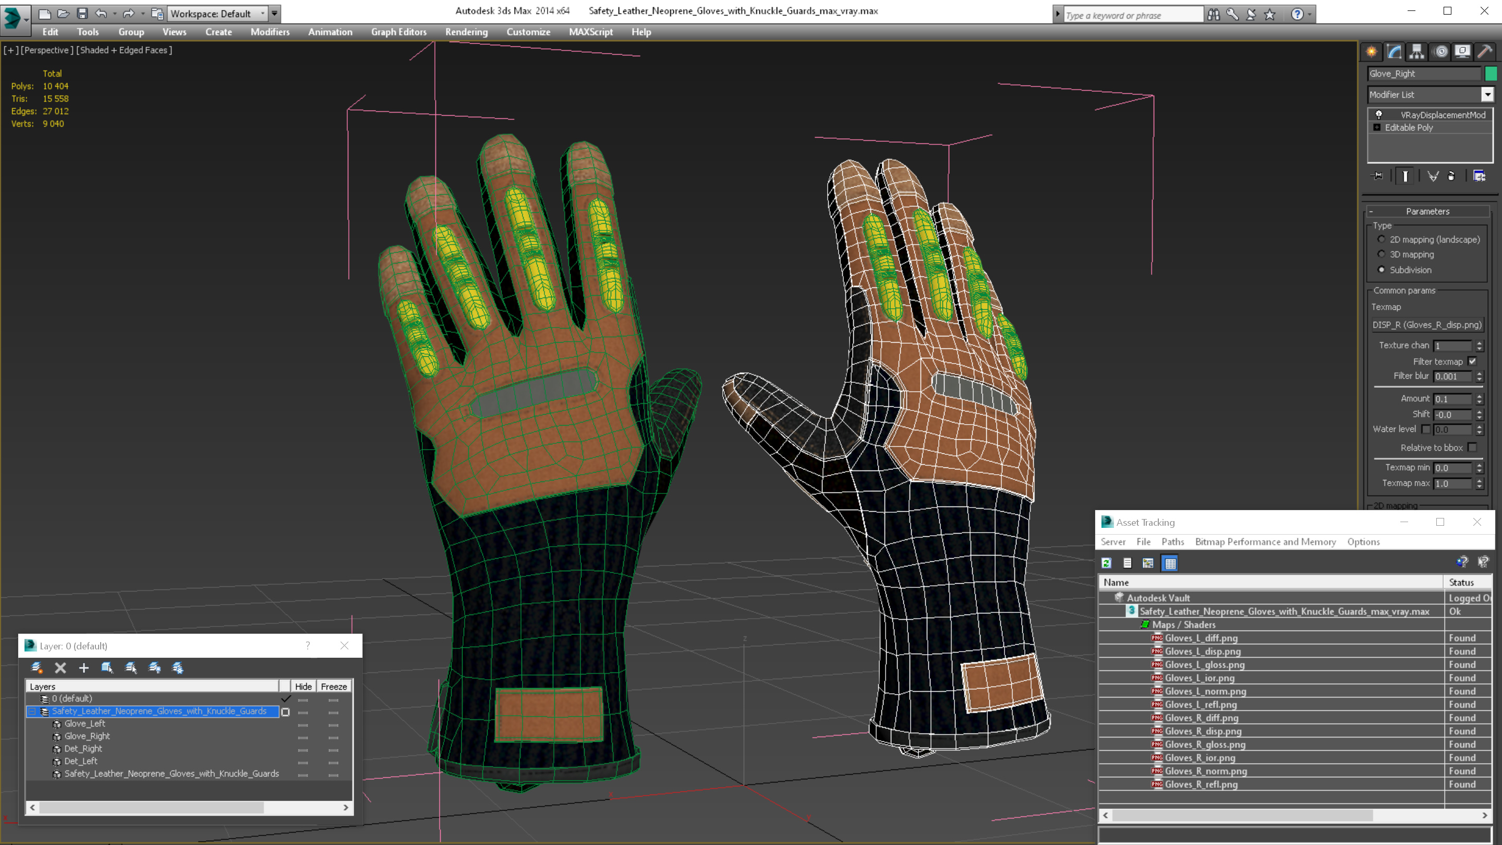Switch to the Utilities panel (hammer icon)
The image size is (1502, 845).
coord(1484,51)
